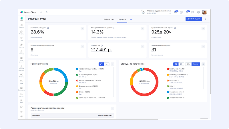
Task: Open the three-dot menu beside Добавить виджет
Action: tap(206, 19)
